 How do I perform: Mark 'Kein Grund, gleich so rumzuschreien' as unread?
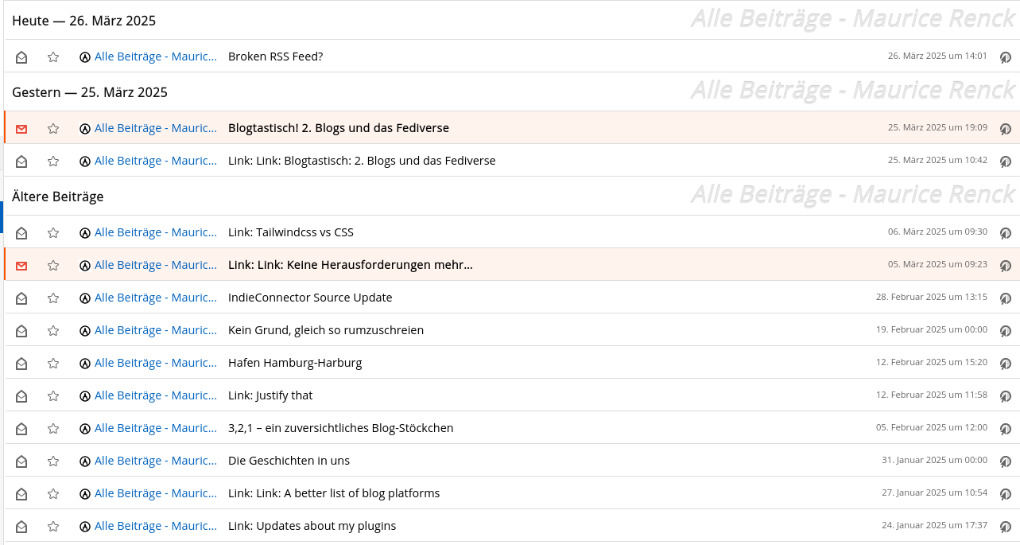(21, 330)
